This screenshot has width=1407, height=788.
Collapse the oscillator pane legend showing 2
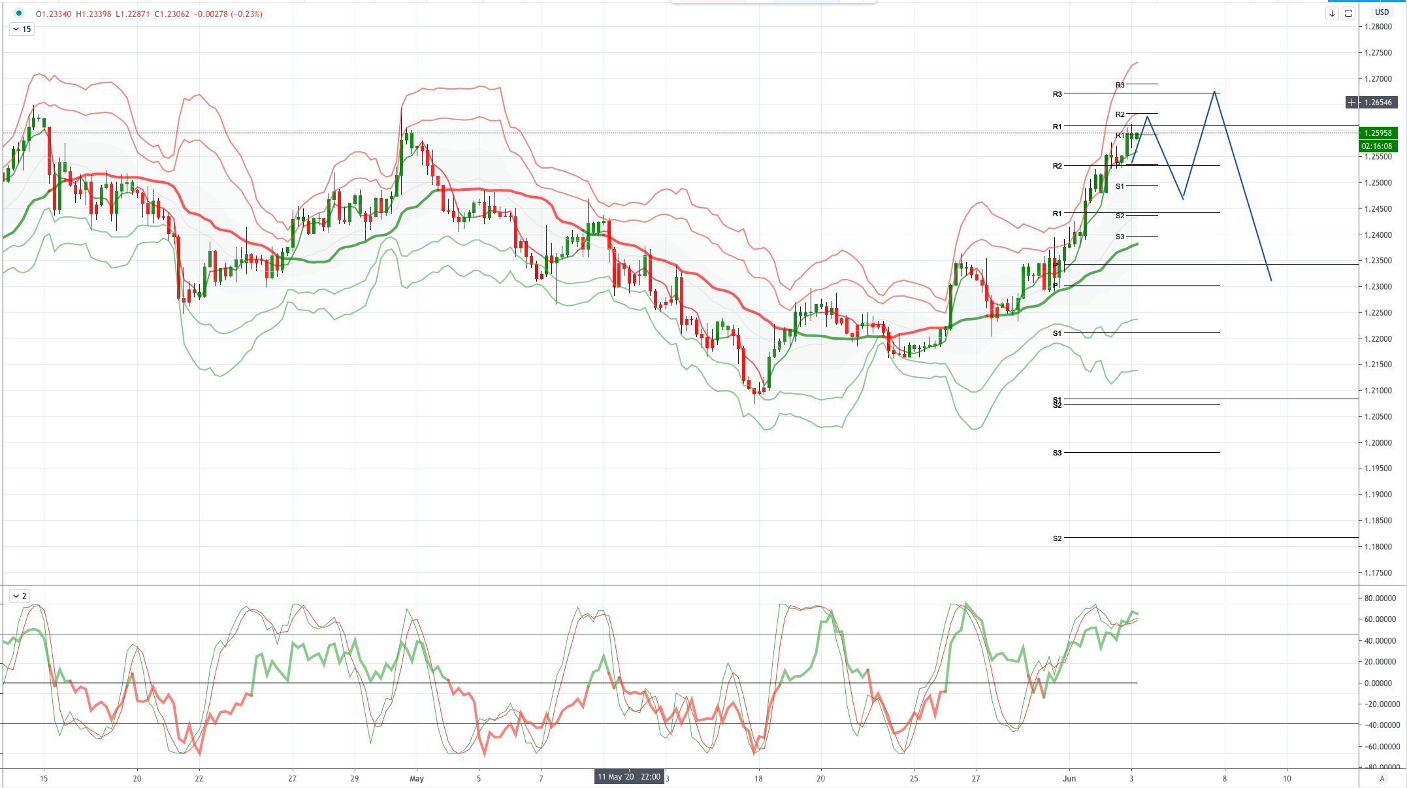click(x=20, y=596)
